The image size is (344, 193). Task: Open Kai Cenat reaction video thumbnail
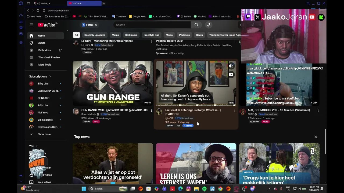coord(196,83)
